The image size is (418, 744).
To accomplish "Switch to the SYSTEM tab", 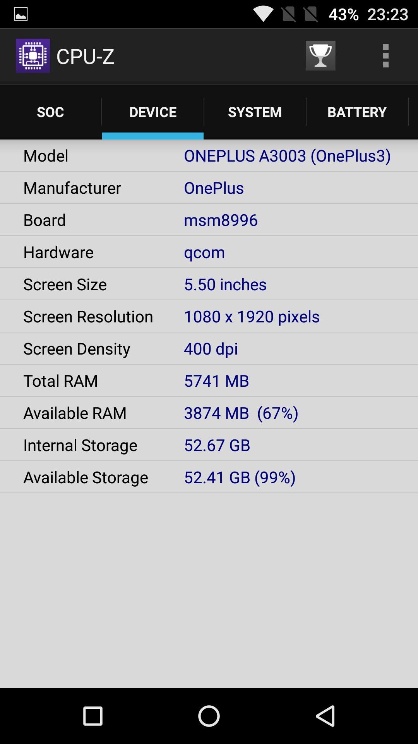I will (x=255, y=112).
